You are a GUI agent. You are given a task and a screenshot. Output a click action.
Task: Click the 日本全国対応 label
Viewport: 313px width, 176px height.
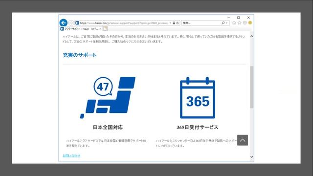coord(108,127)
